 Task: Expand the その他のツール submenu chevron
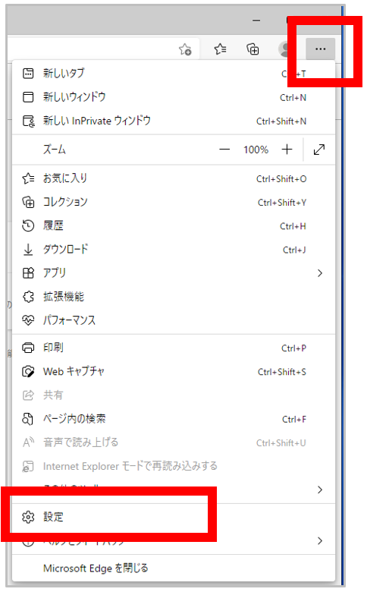320,490
